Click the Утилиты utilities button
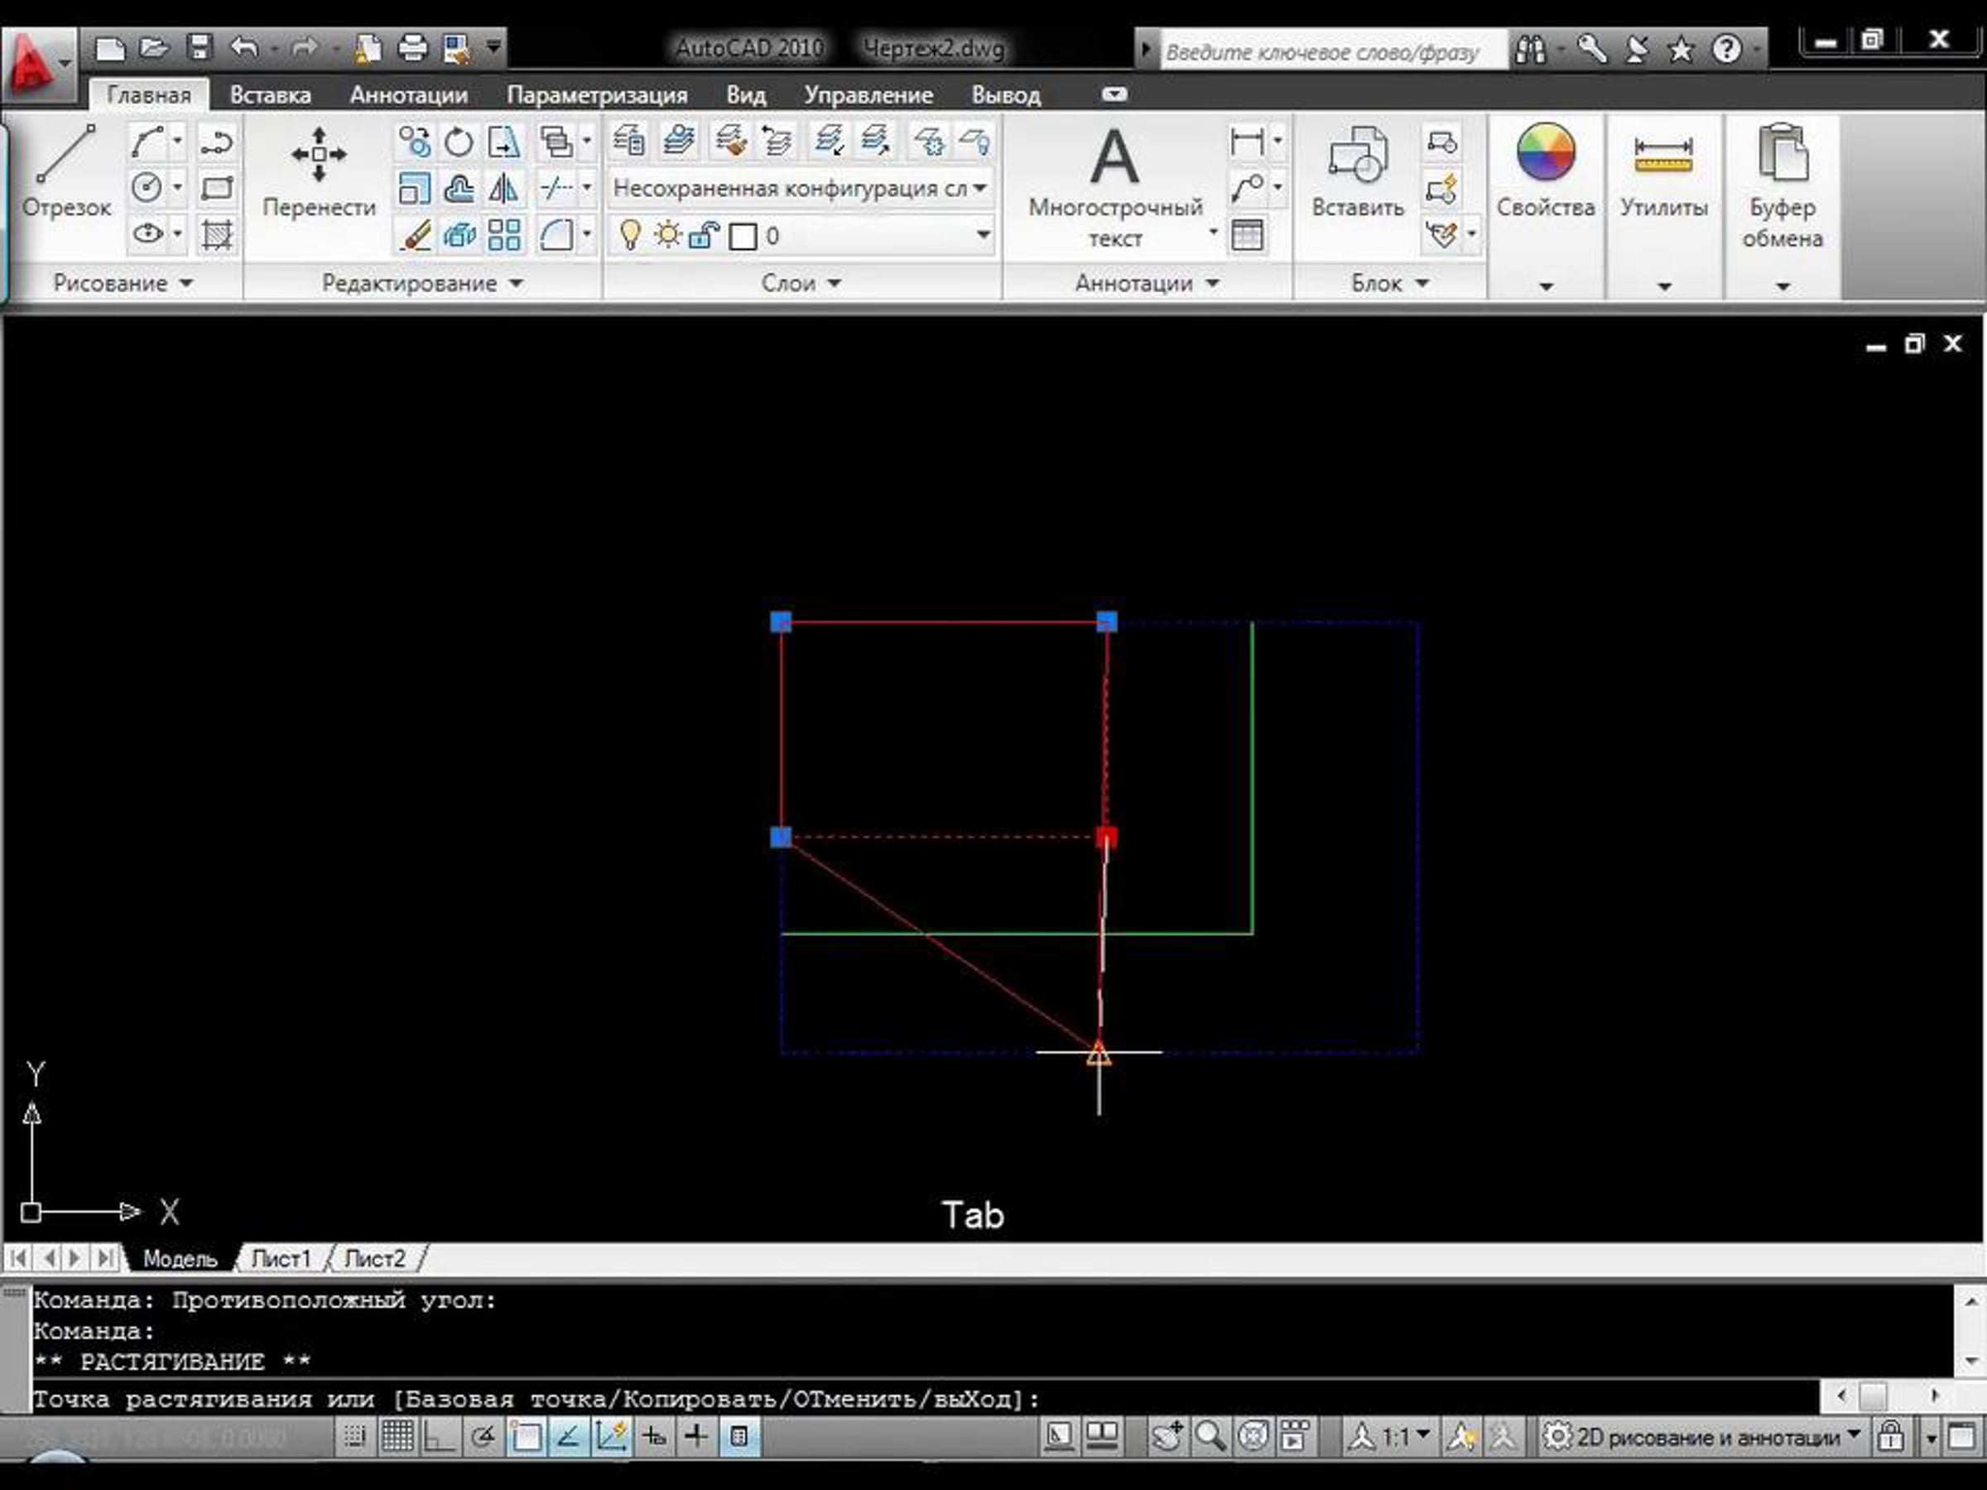This screenshot has width=1987, height=1490. click(x=1663, y=171)
